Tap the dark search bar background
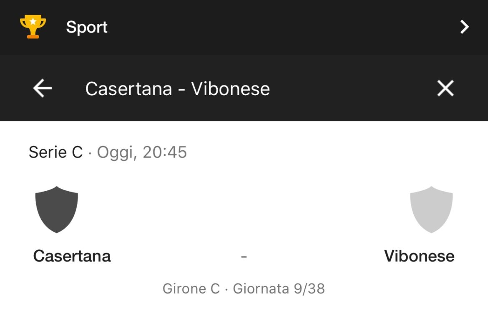 (244, 88)
